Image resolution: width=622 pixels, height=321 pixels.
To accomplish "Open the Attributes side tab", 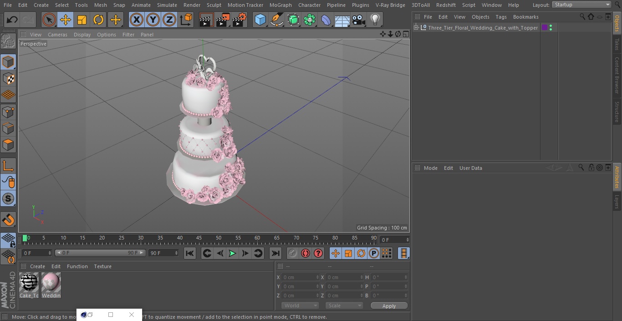I will (617, 177).
